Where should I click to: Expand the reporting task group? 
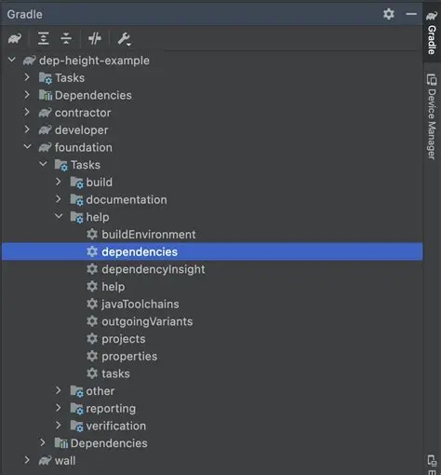pyautogui.click(x=59, y=408)
